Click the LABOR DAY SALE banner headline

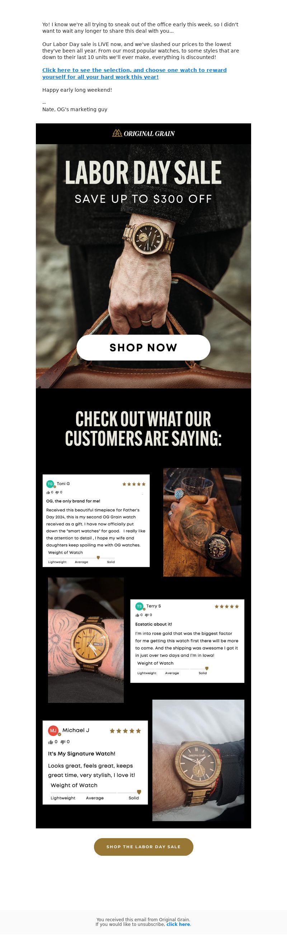point(143,172)
